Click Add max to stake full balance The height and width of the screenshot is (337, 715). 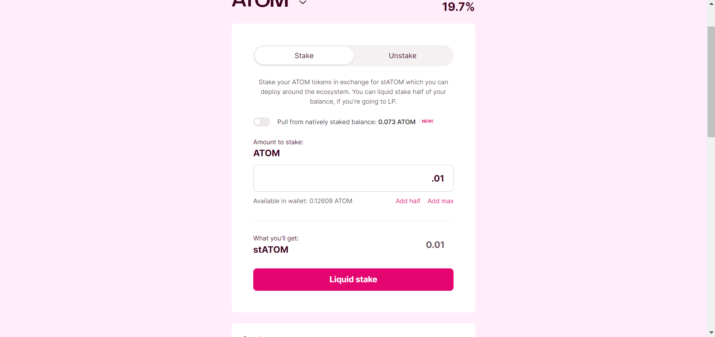coord(440,201)
